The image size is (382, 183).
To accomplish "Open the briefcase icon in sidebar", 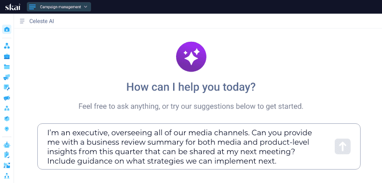I will 7,56.
